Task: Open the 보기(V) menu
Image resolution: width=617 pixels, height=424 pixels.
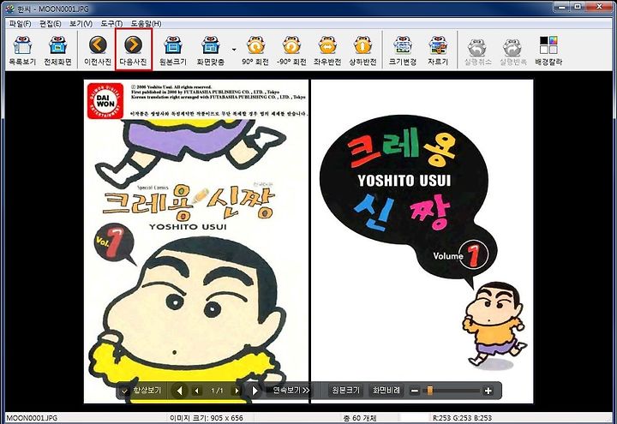Action: [81, 24]
